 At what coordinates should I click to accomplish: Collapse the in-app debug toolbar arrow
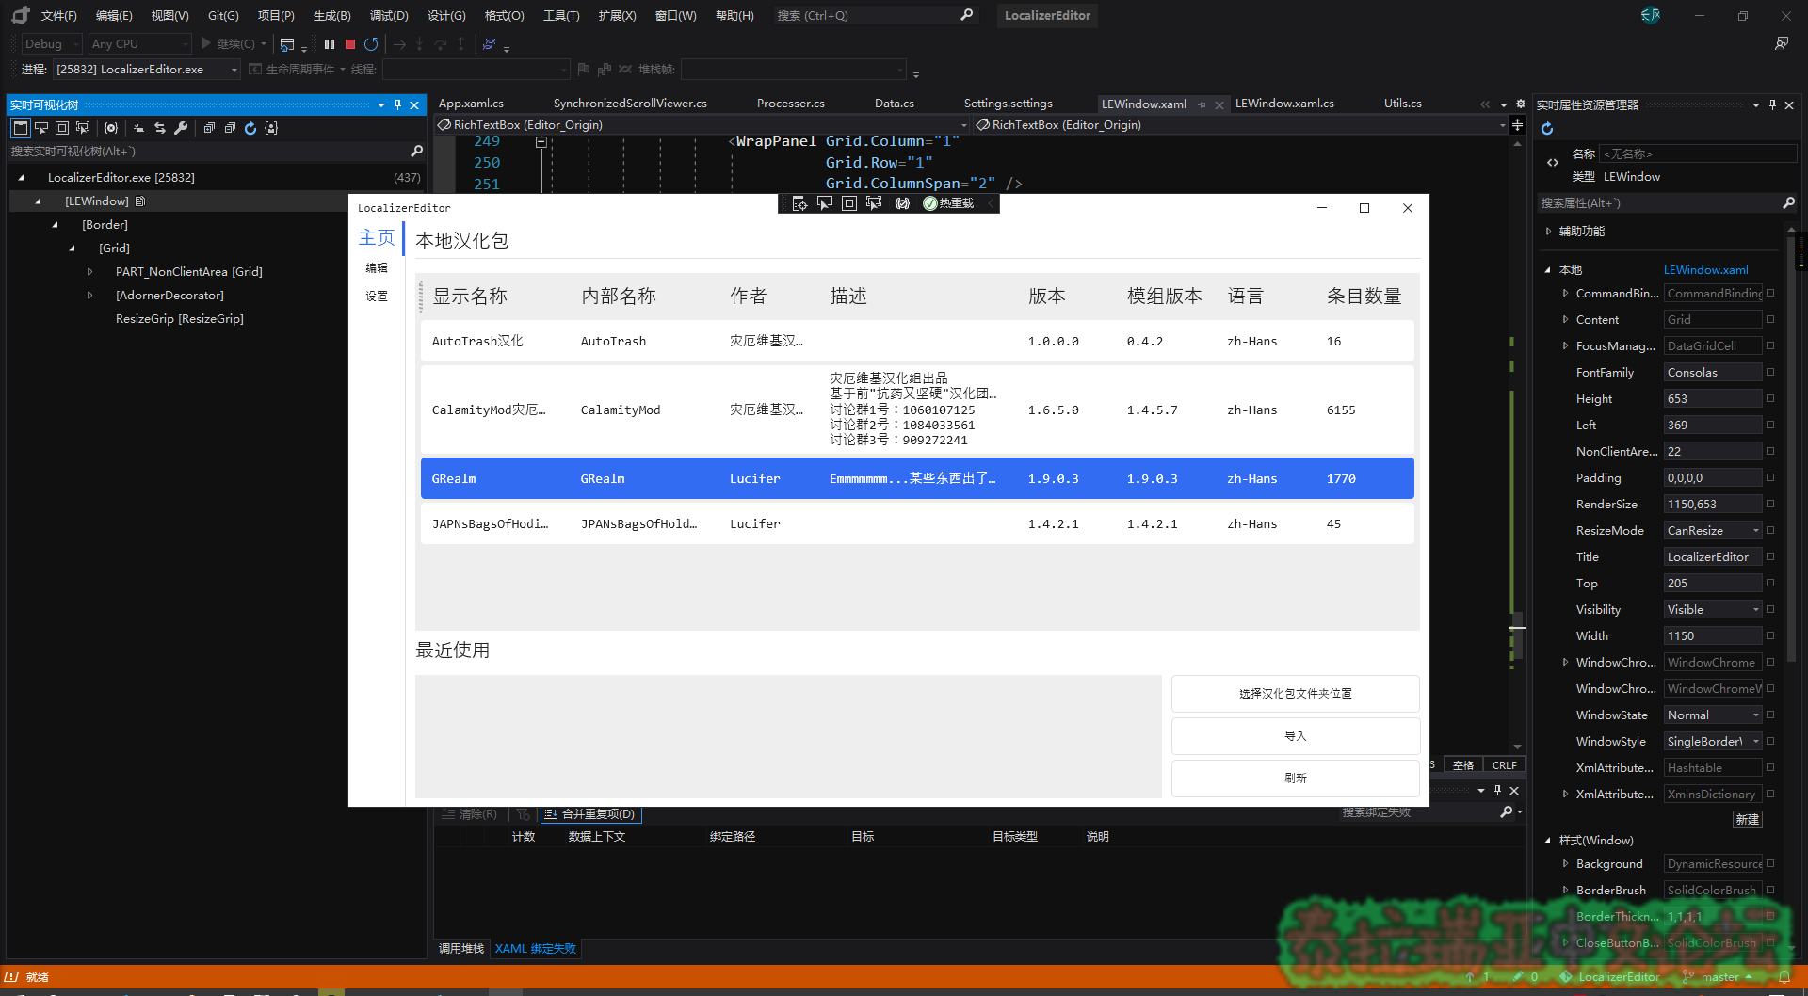[x=991, y=203]
